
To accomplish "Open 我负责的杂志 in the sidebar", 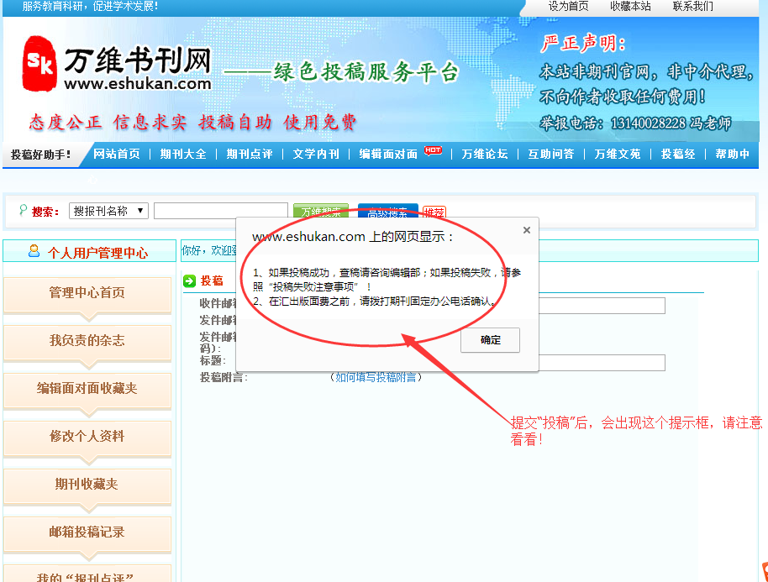I will (87, 340).
